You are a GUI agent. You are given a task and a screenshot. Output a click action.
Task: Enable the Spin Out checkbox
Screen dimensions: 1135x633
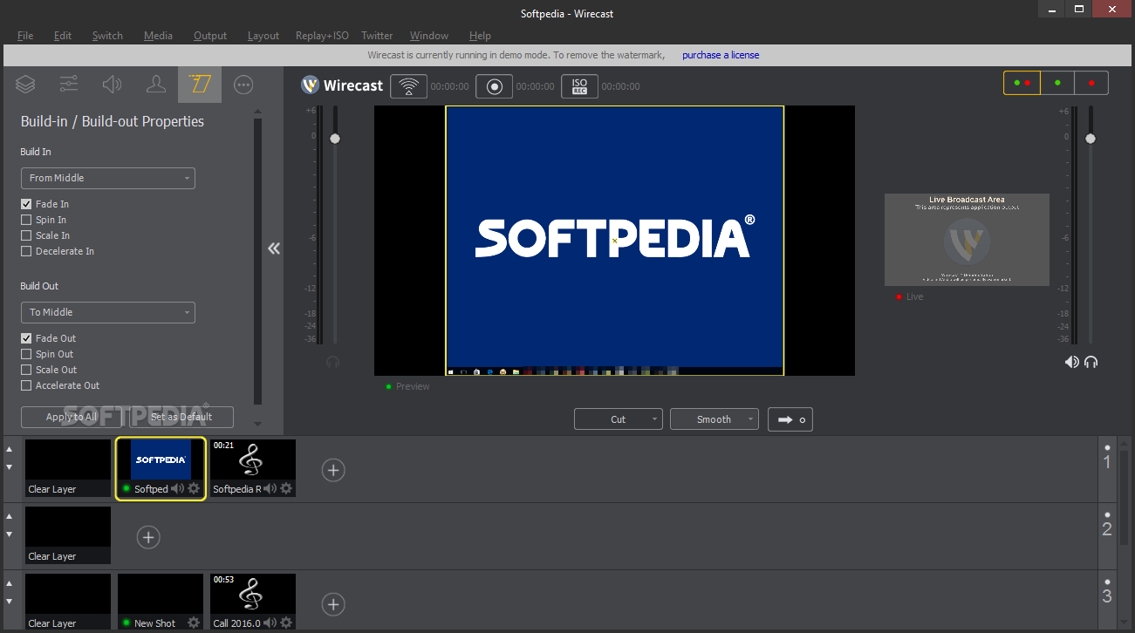[26, 354]
